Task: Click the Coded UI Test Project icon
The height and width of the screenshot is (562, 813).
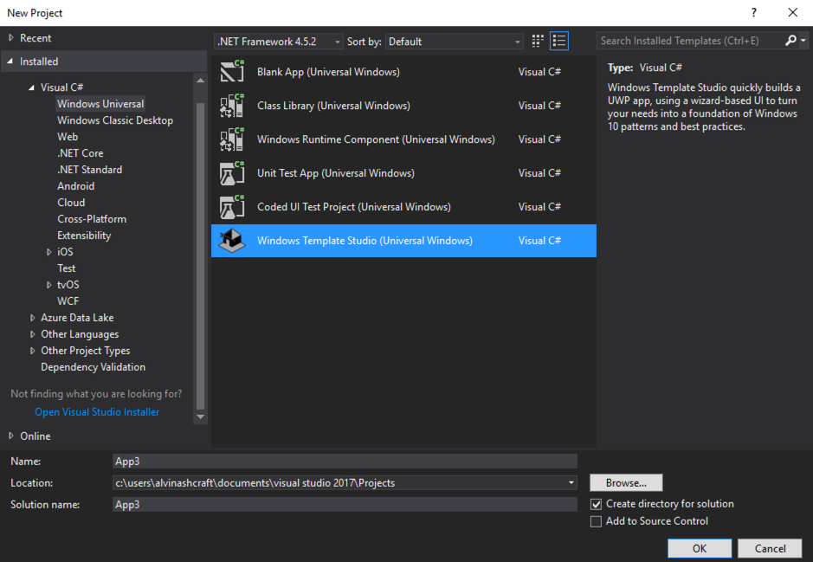Action: point(232,207)
